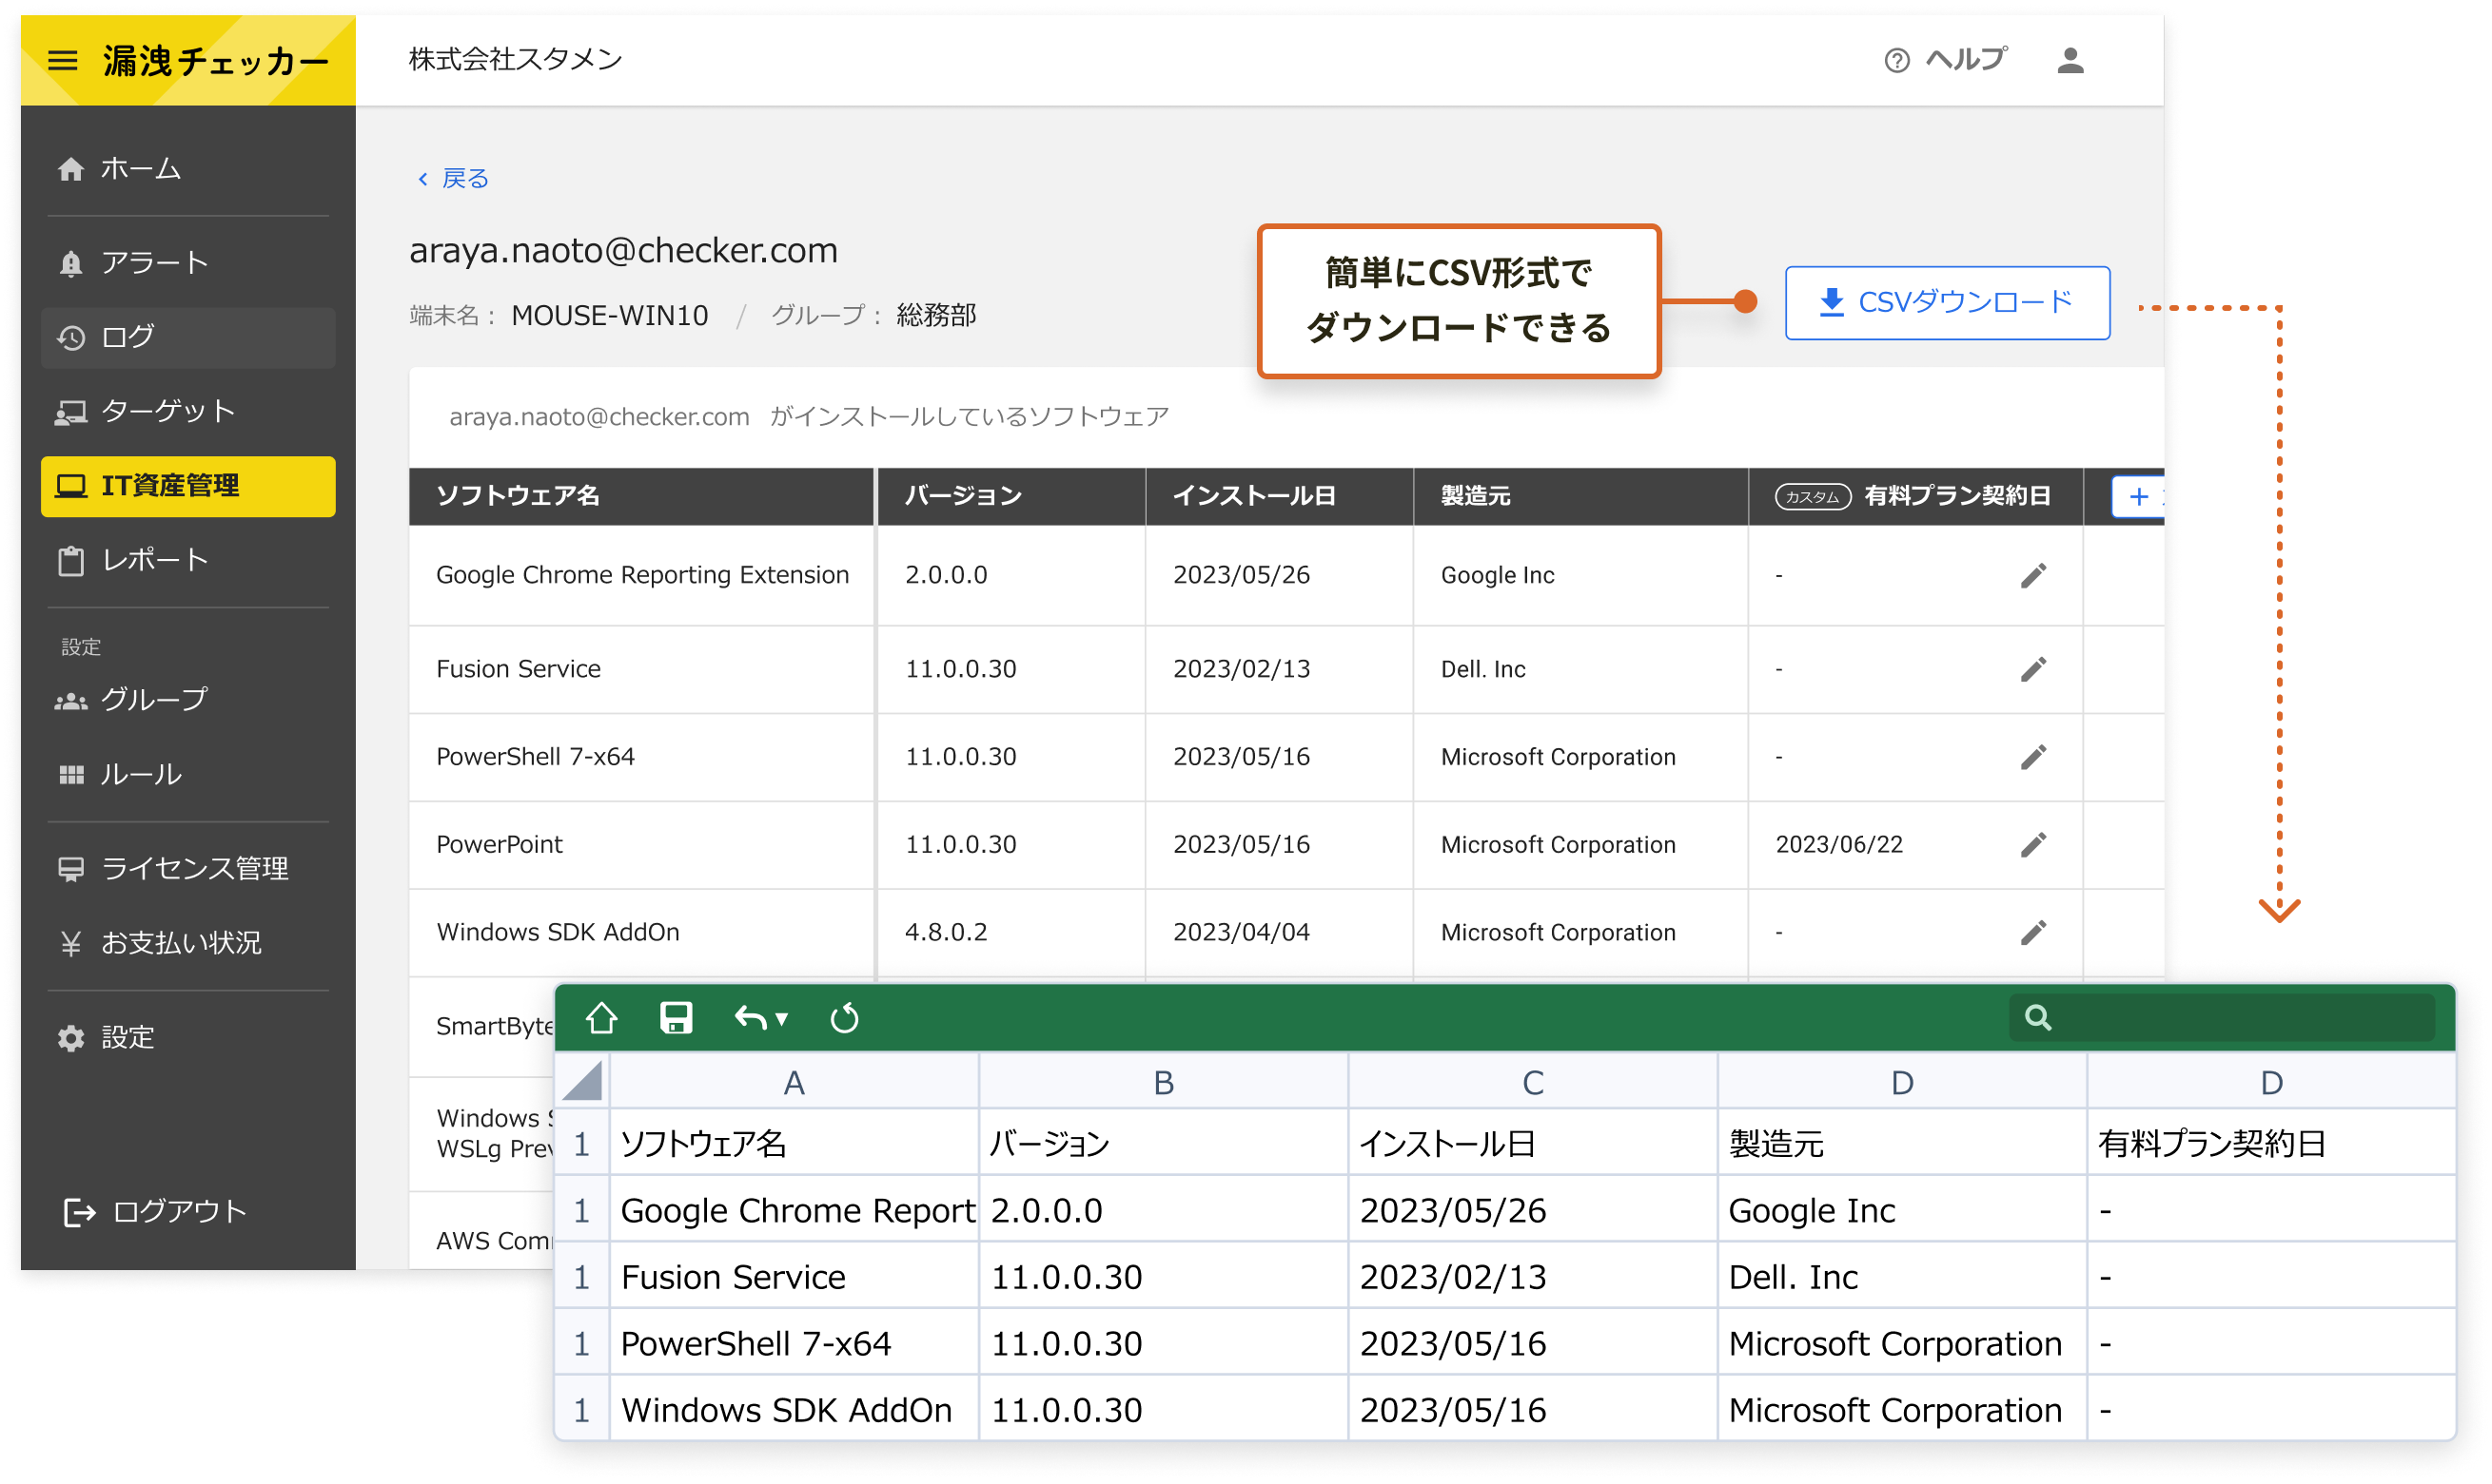Click the help question mark icon
The height and width of the screenshot is (1484, 2492).
(1895, 61)
